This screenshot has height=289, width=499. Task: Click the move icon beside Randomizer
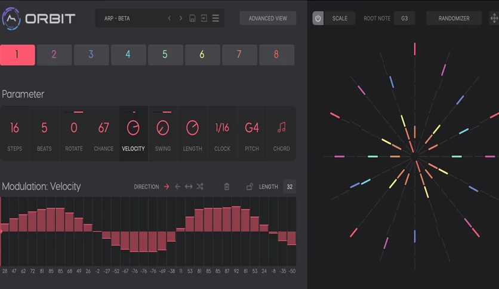(x=494, y=18)
